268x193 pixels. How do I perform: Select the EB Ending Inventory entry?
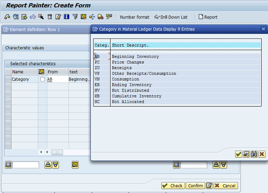[x=177, y=85]
